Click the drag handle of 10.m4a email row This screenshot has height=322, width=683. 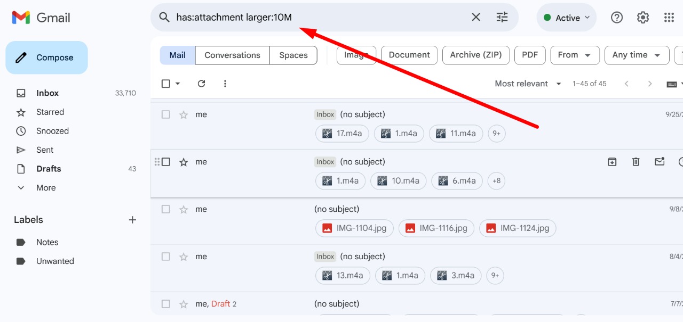click(157, 162)
